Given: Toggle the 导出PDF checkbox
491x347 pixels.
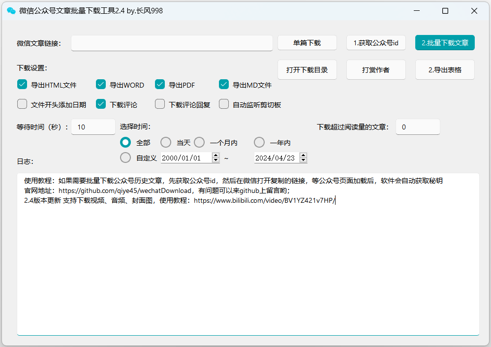Looking at the screenshot, I should click(x=160, y=84).
